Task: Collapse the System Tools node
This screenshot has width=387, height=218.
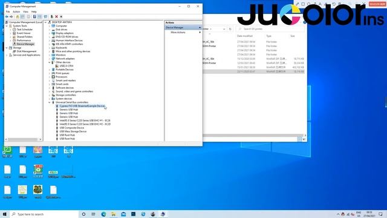Action: (x=7, y=26)
